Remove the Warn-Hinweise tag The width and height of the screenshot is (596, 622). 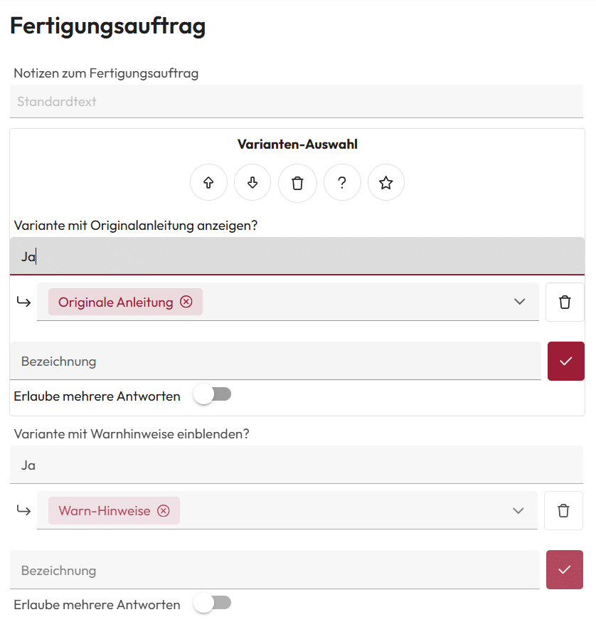click(x=163, y=510)
